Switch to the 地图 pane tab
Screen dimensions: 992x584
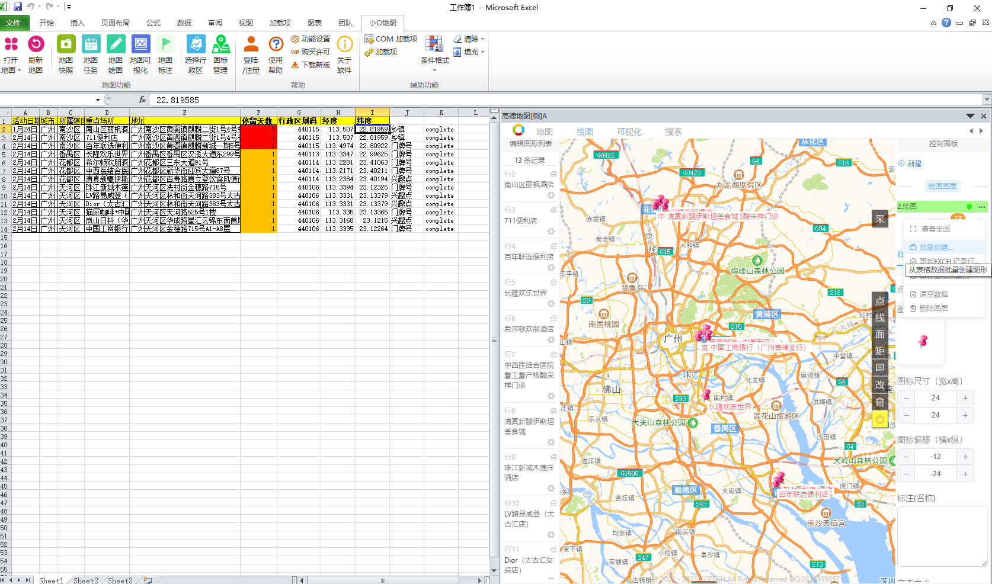click(x=545, y=131)
